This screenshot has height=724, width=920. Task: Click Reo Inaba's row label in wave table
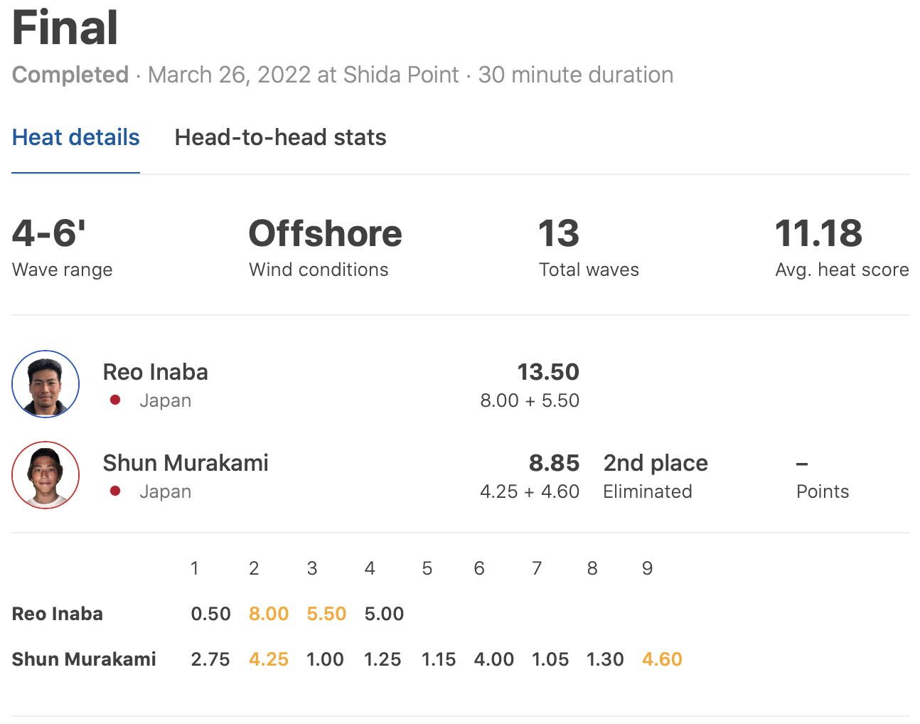click(58, 614)
